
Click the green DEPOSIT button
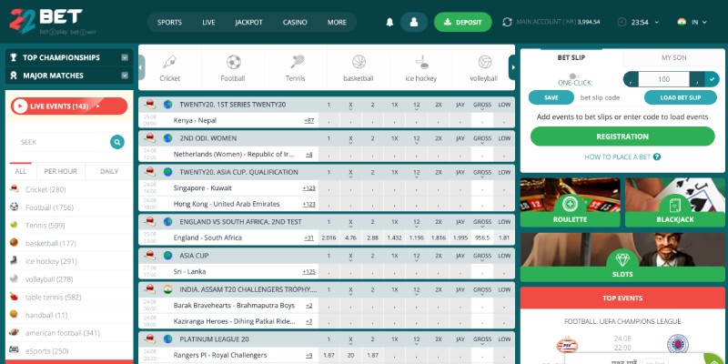click(x=462, y=22)
